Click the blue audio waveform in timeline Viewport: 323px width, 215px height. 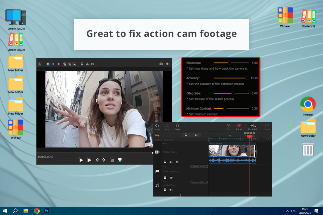click(232, 161)
